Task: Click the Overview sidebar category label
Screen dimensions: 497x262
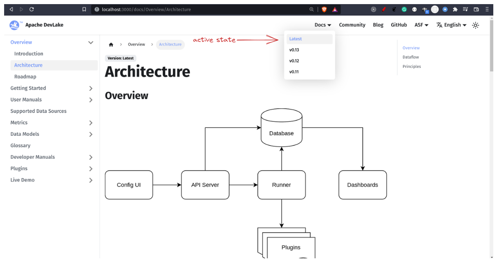Action: click(x=21, y=42)
